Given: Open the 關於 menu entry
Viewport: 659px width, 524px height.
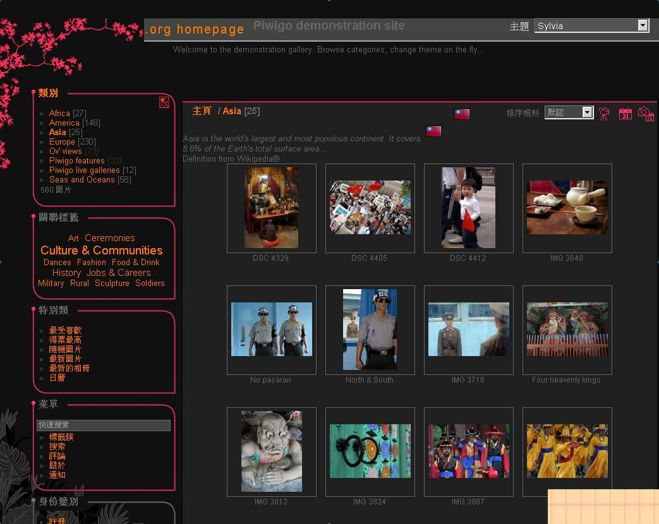Looking at the screenshot, I should point(57,465).
